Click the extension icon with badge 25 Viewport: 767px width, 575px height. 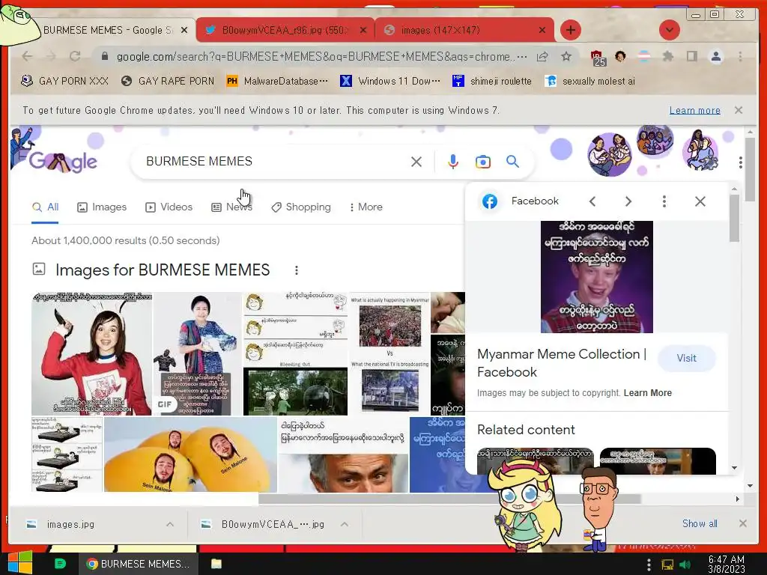click(598, 58)
